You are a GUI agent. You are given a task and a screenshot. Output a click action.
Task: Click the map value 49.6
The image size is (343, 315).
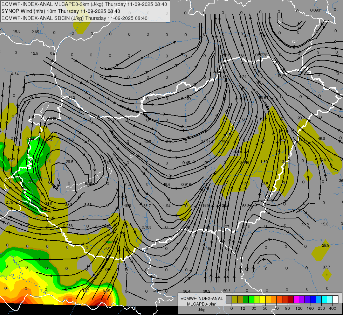click(167, 184)
